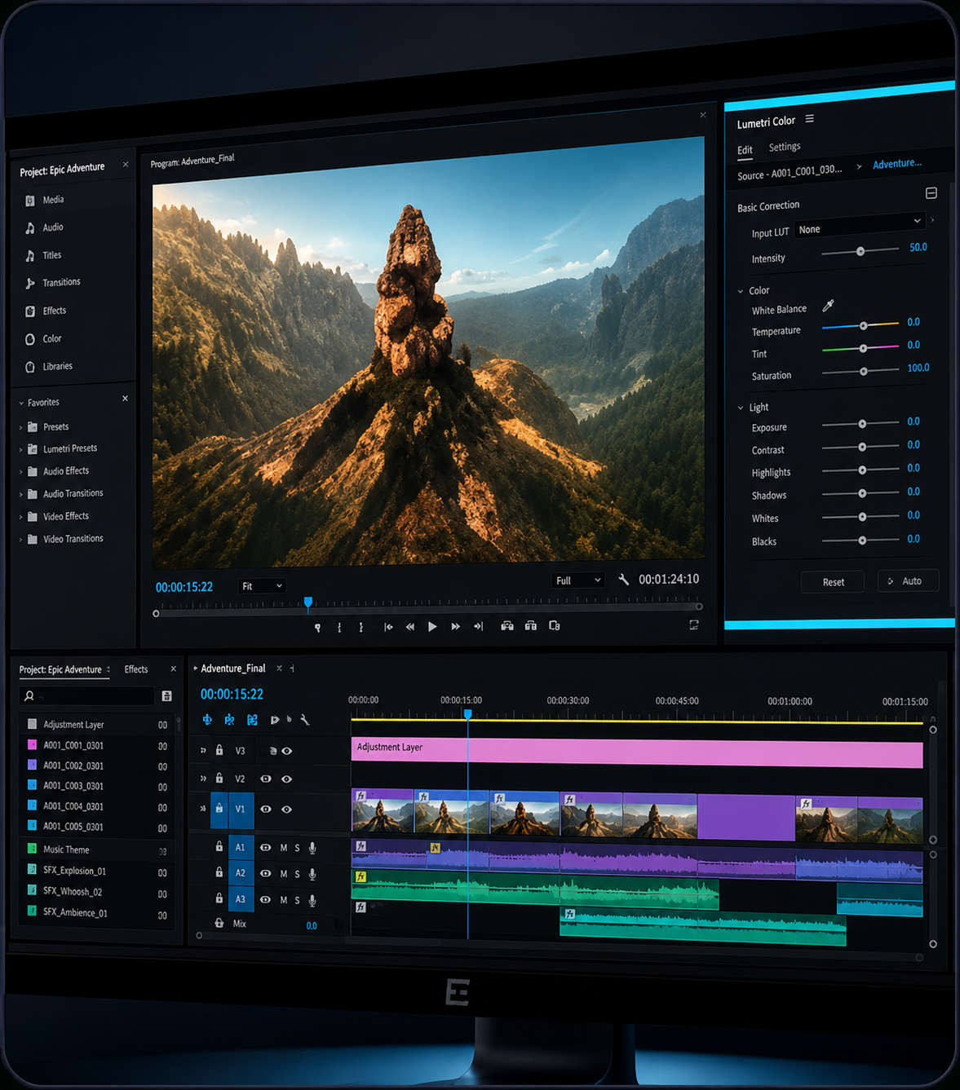Toggle lock on track V1

click(219, 809)
